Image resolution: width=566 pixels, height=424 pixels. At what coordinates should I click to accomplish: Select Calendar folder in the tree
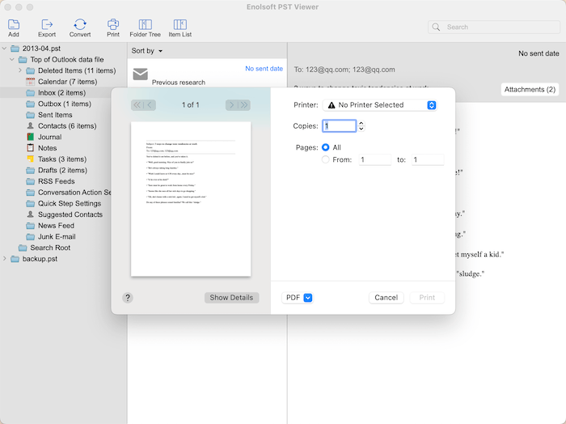[67, 82]
